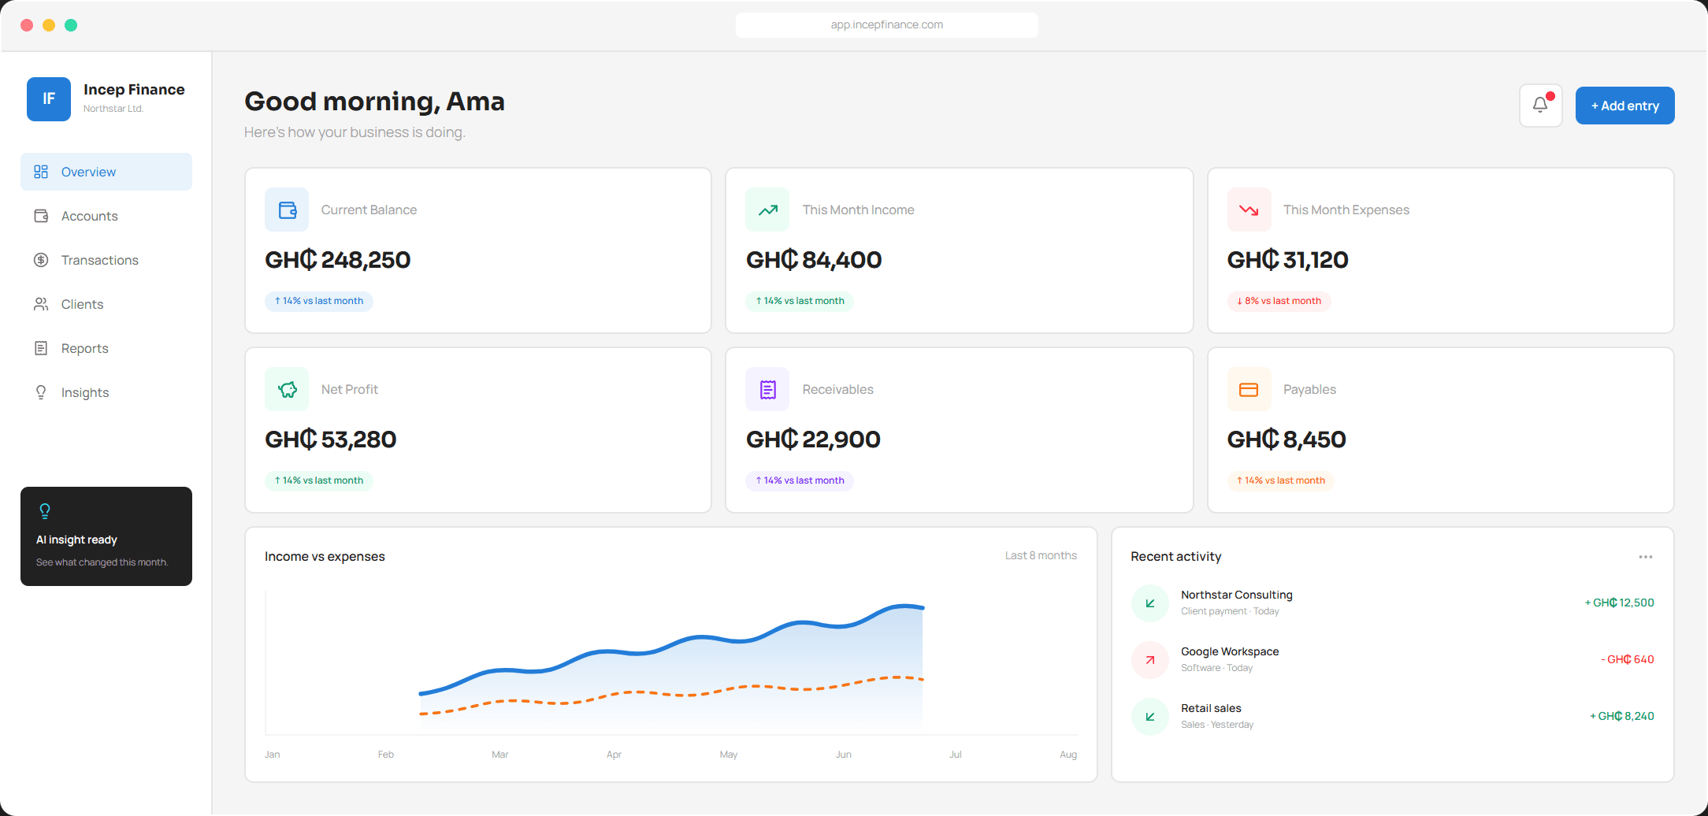Click the Current Balance 14% vs last month badge
This screenshot has width=1708, height=816.
pyautogui.click(x=319, y=301)
